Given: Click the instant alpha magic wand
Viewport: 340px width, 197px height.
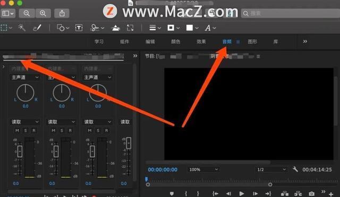Looking at the screenshot, I should (22, 28).
